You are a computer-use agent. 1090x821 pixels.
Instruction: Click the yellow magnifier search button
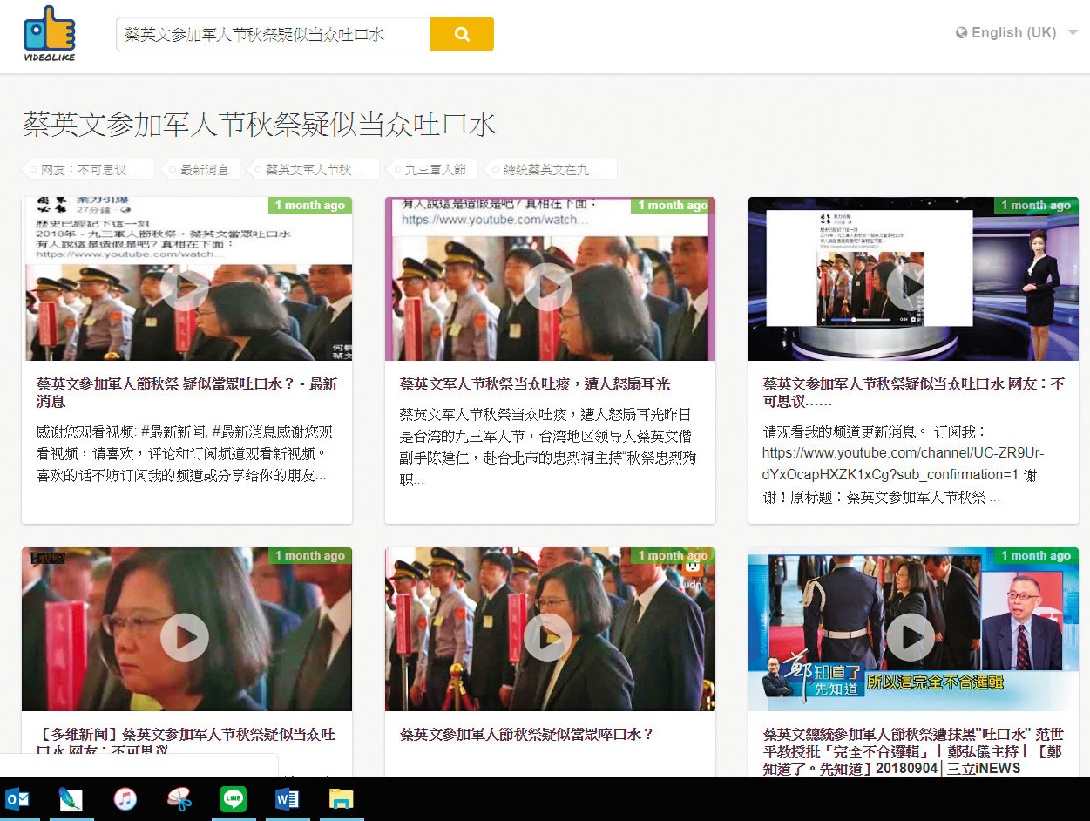[x=462, y=34]
